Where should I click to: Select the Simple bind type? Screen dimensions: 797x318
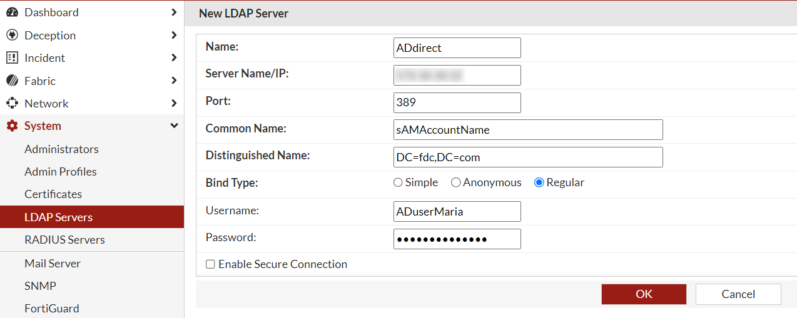pos(398,183)
